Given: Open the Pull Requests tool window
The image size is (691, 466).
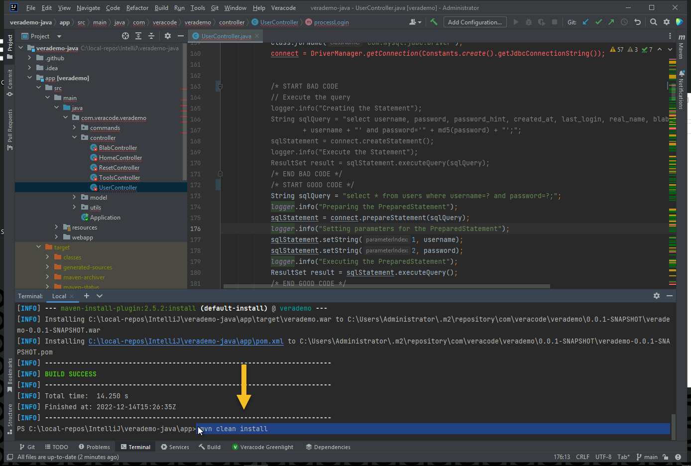Looking at the screenshot, I should pos(10,129).
